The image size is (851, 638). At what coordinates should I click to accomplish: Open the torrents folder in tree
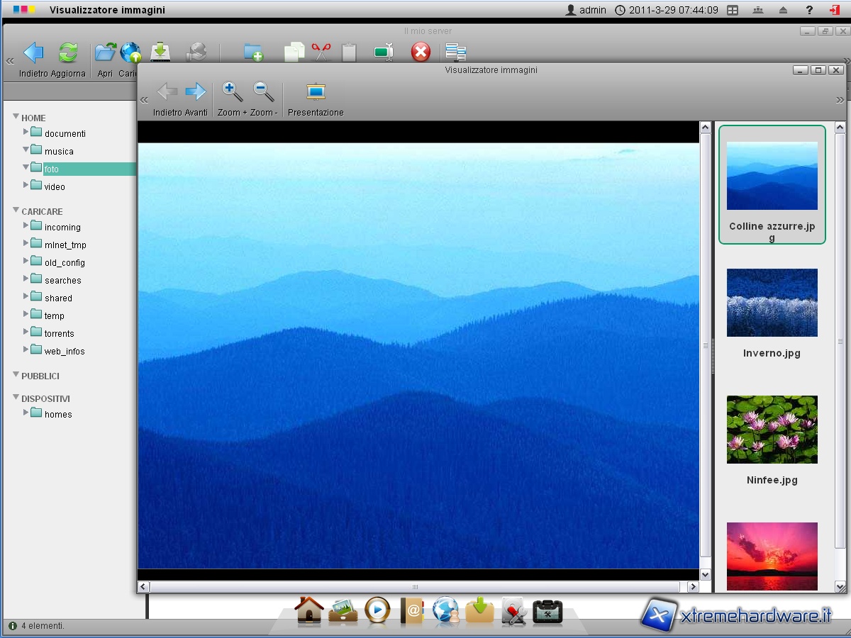(59, 334)
